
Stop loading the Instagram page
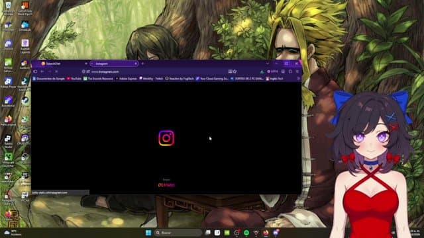(56, 71)
